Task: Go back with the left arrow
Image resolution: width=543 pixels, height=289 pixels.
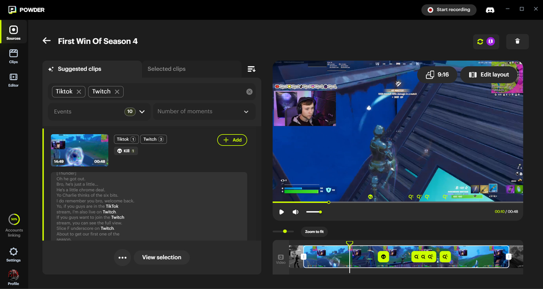Action: 47,41
